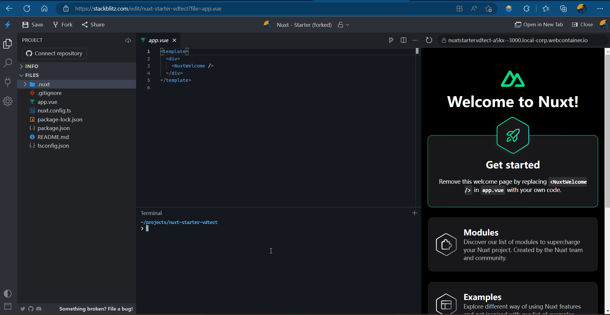The width and height of the screenshot is (610, 315).
Task: Click the preview URL address field
Action: pos(522,40)
